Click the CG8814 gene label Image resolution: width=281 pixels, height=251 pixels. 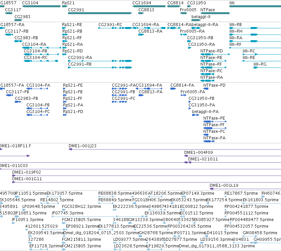tap(175, 3)
